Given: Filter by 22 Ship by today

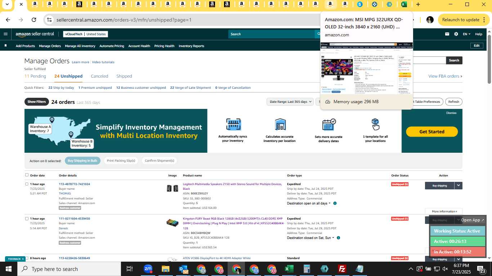Looking at the screenshot, I should click(61, 88).
